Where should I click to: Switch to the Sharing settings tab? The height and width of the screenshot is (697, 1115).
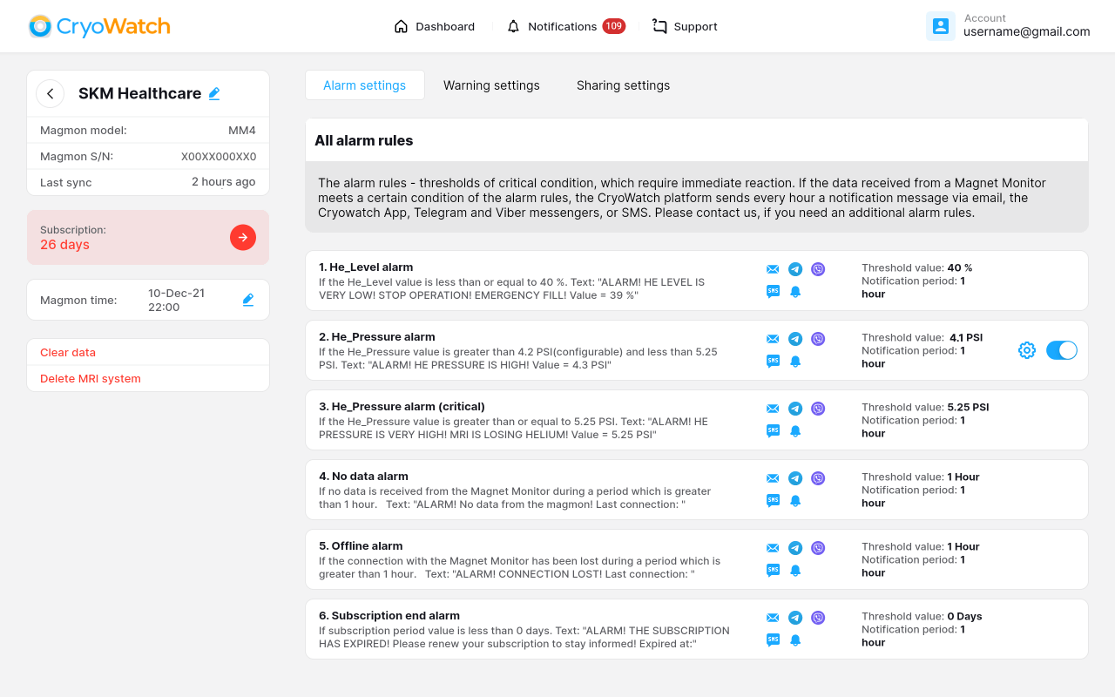tap(623, 85)
